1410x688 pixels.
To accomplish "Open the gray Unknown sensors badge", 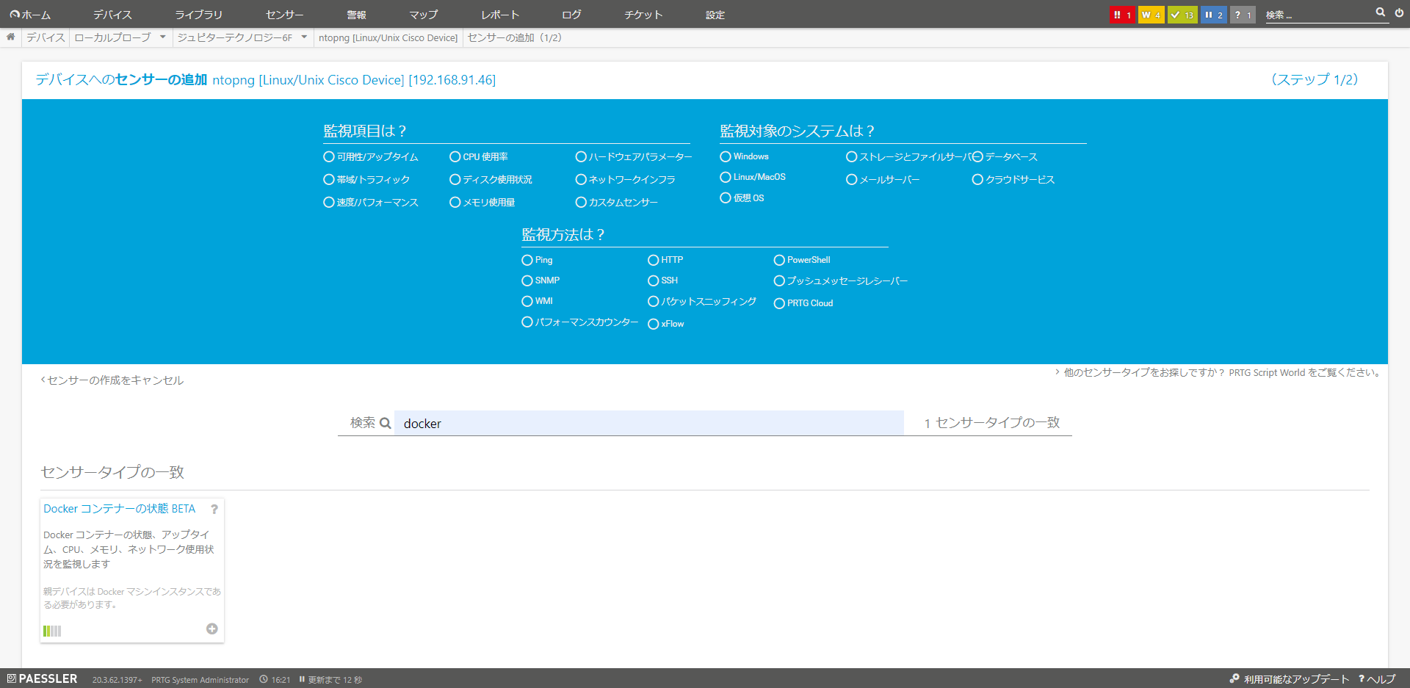I will pos(1243,15).
